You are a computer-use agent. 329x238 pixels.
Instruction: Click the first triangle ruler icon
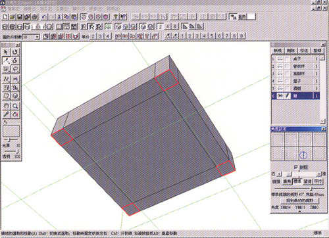click(x=185, y=27)
